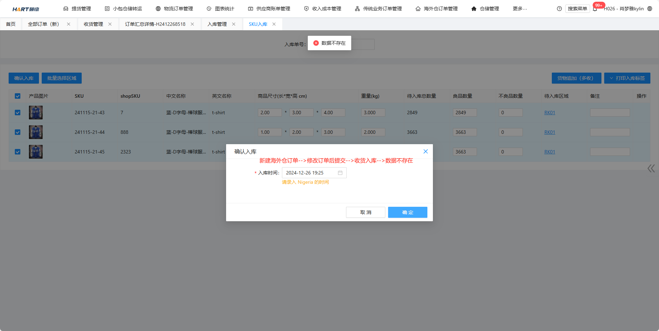Click the help question mark icon
This screenshot has width=659, height=331.
coord(559,9)
